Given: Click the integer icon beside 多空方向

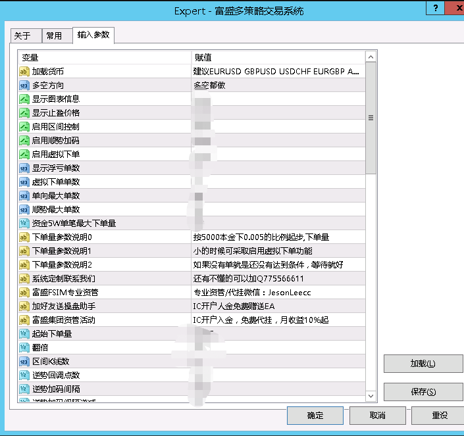Looking at the screenshot, I should 24,85.
